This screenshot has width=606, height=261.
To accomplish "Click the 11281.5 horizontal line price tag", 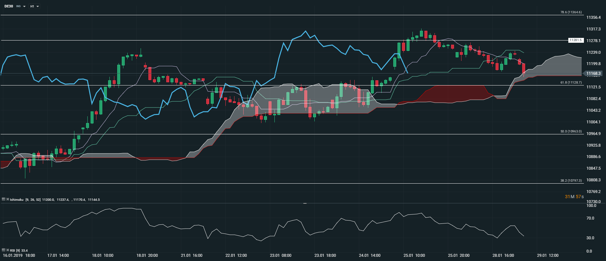I will tap(576, 40).
